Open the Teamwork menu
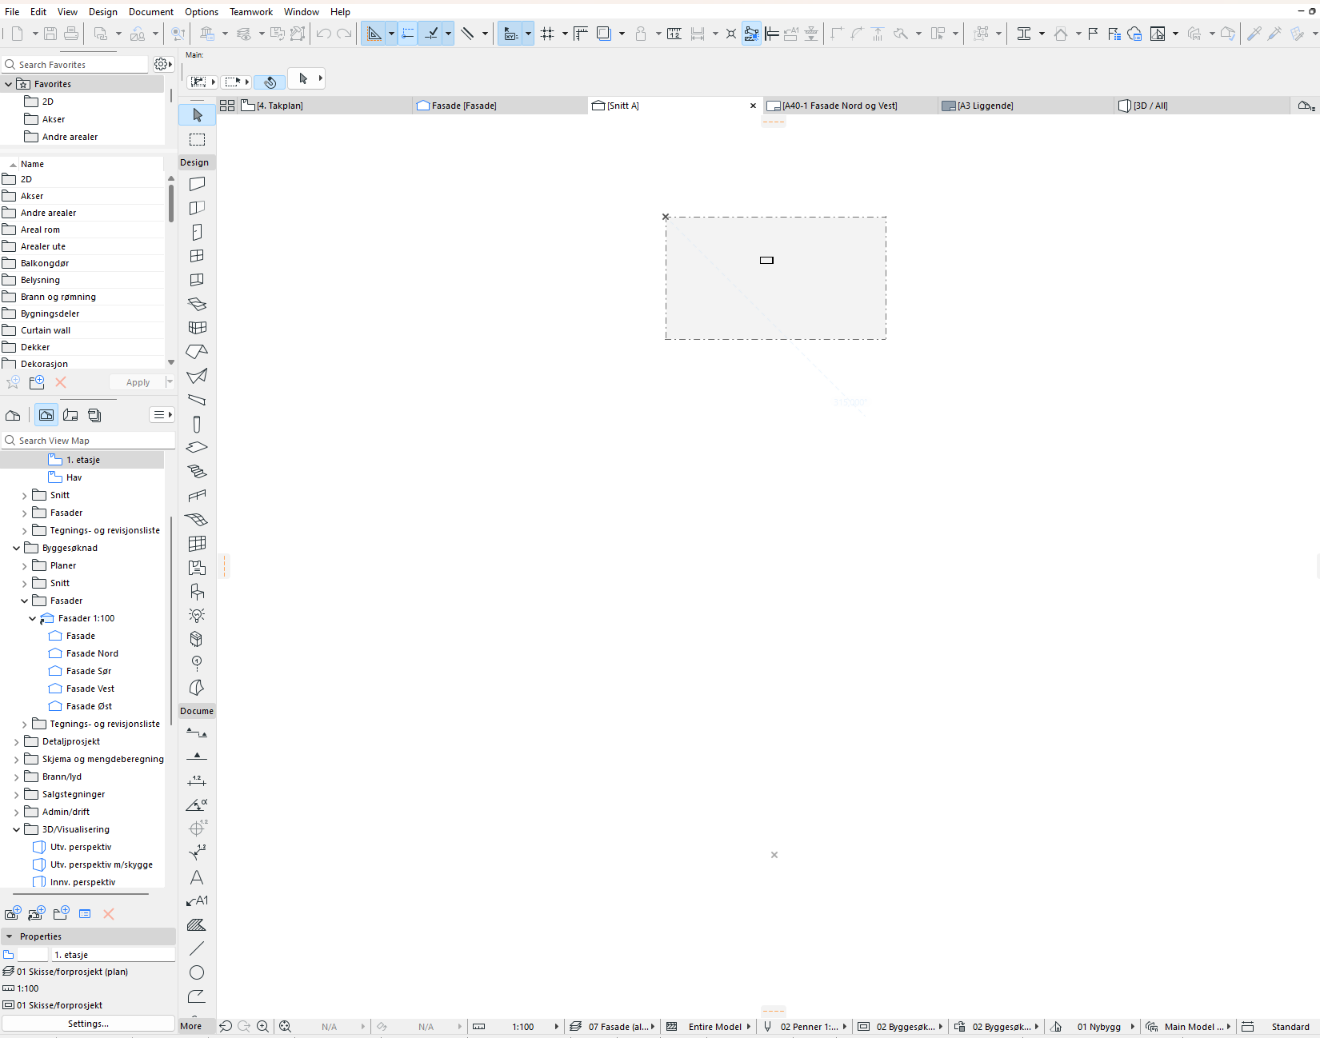This screenshot has width=1320, height=1038. [250, 12]
